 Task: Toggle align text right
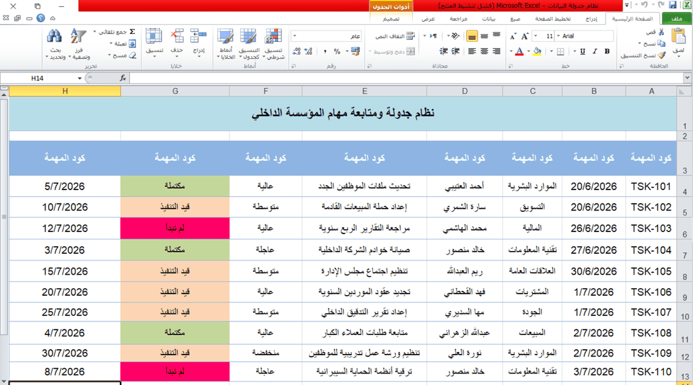[496, 51]
